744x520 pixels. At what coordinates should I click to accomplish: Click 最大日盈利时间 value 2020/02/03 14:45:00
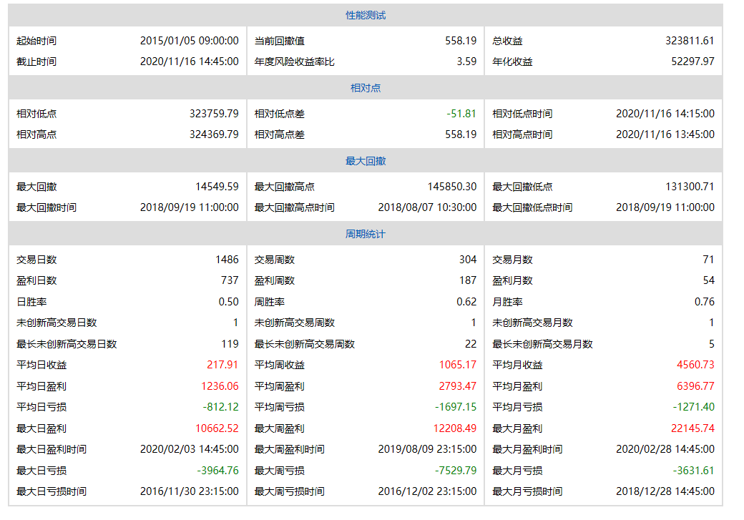tap(190, 450)
